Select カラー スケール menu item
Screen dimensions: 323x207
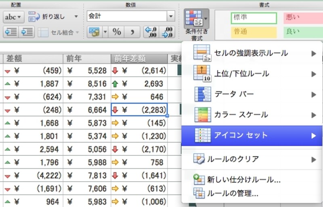coord(252,115)
